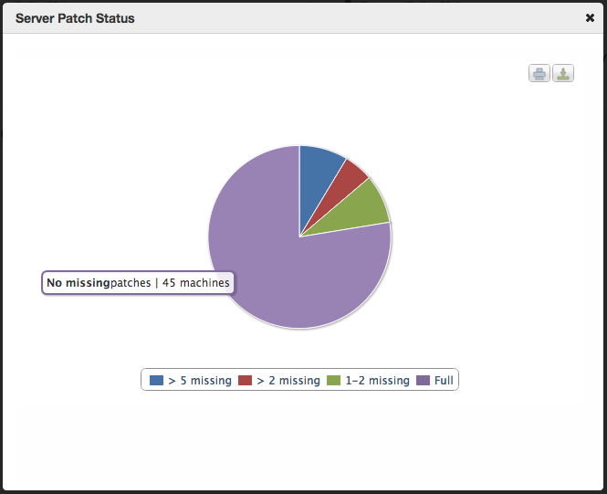Toggle the '> 5 missing' legend entry
The width and height of the screenshot is (607, 494).
[191, 381]
